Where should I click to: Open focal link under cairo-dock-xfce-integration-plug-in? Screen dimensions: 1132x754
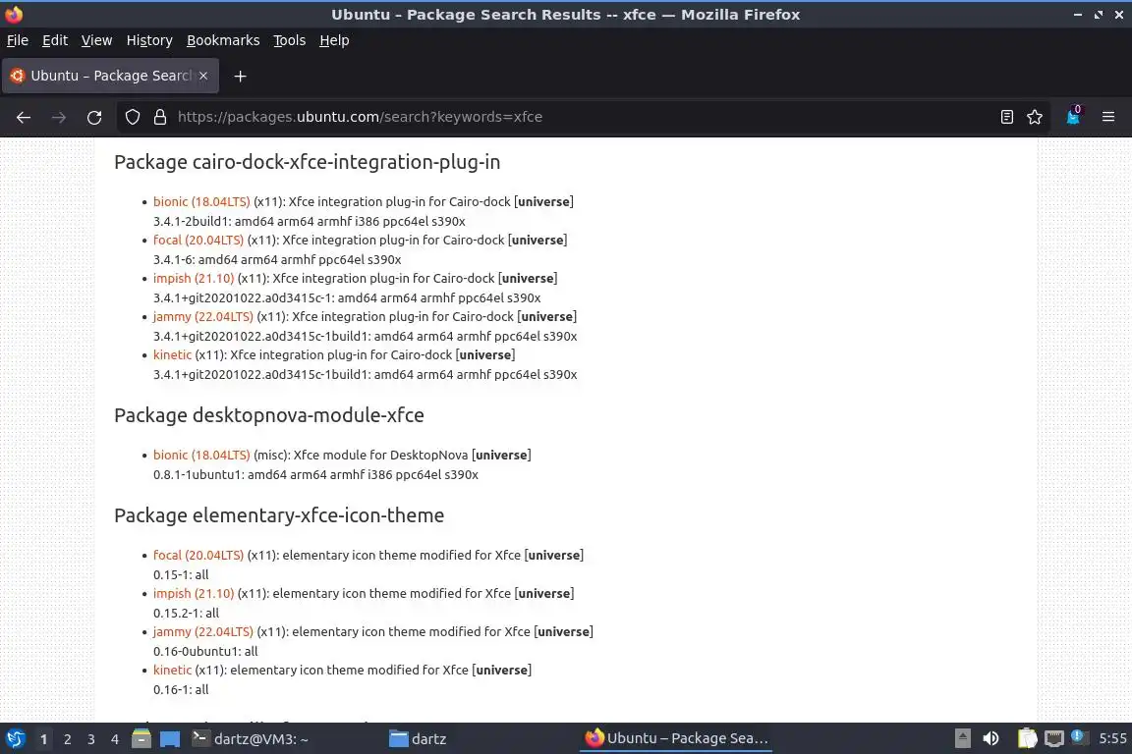pyautogui.click(x=198, y=241)
